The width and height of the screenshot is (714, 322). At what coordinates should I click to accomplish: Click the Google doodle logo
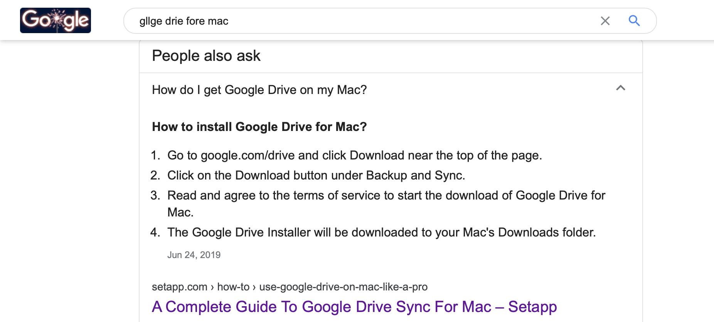click(x=56, y=20)
